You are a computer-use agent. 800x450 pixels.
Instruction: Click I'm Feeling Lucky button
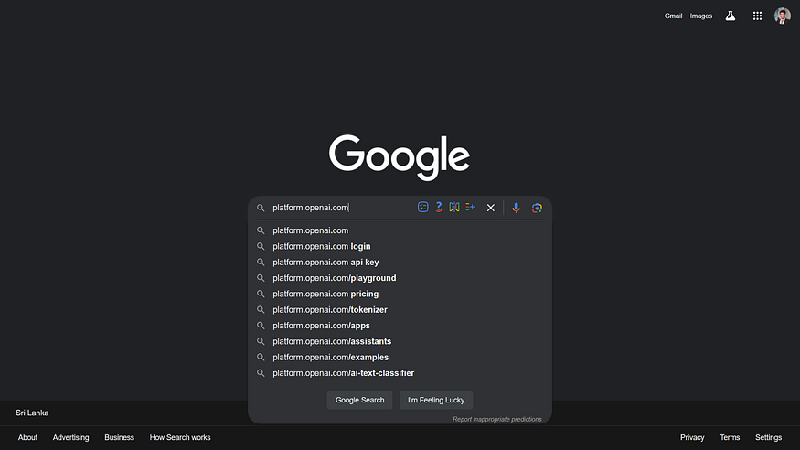[436, 400]
